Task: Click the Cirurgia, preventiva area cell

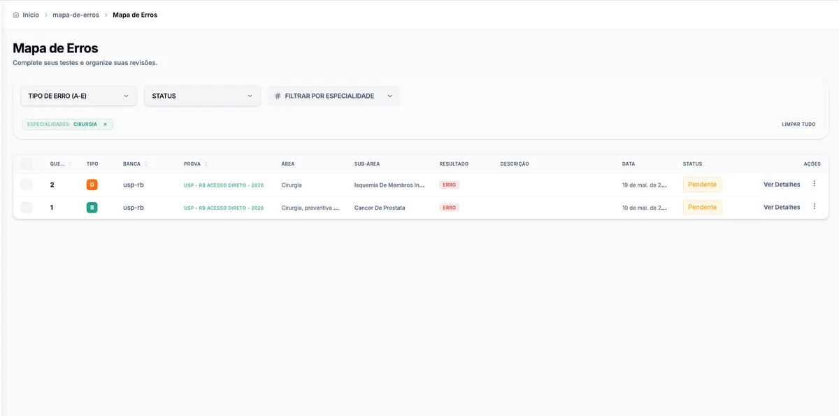Action: [310, 208]
